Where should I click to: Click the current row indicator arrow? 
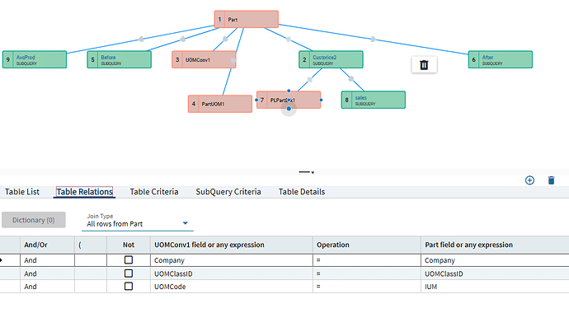pos(1,260)
